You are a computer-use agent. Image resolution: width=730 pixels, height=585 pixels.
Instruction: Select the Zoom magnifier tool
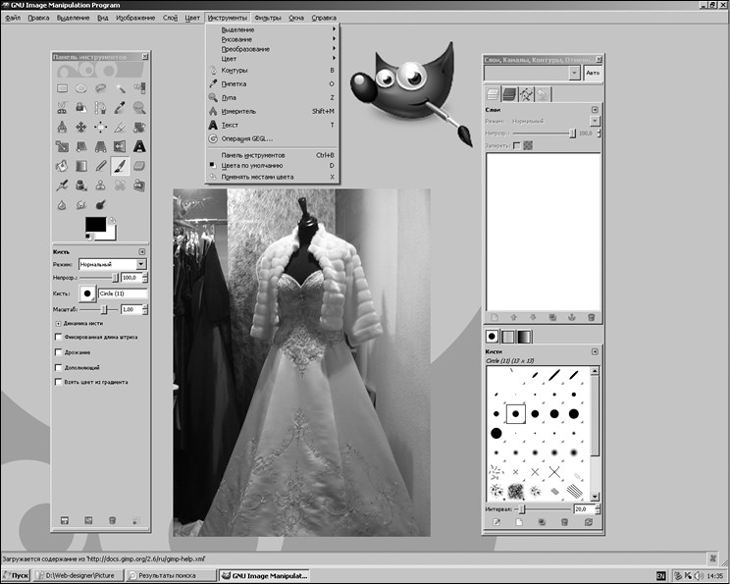click(139, 107)
